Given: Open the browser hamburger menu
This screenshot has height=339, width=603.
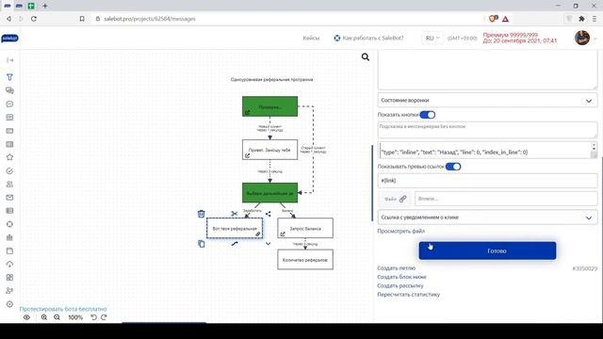Looking at the screenshot, I should click(595, 19).
